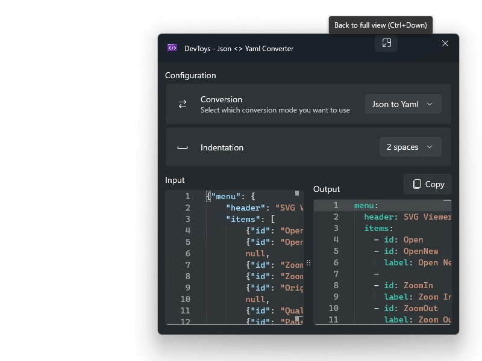This screenshot has height=361, width=482.
Task: Open the 2 spaces indentation dropdown
Action: 410,147
